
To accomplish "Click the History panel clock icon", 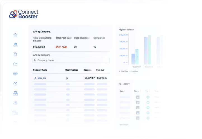I will pos(120,84).
